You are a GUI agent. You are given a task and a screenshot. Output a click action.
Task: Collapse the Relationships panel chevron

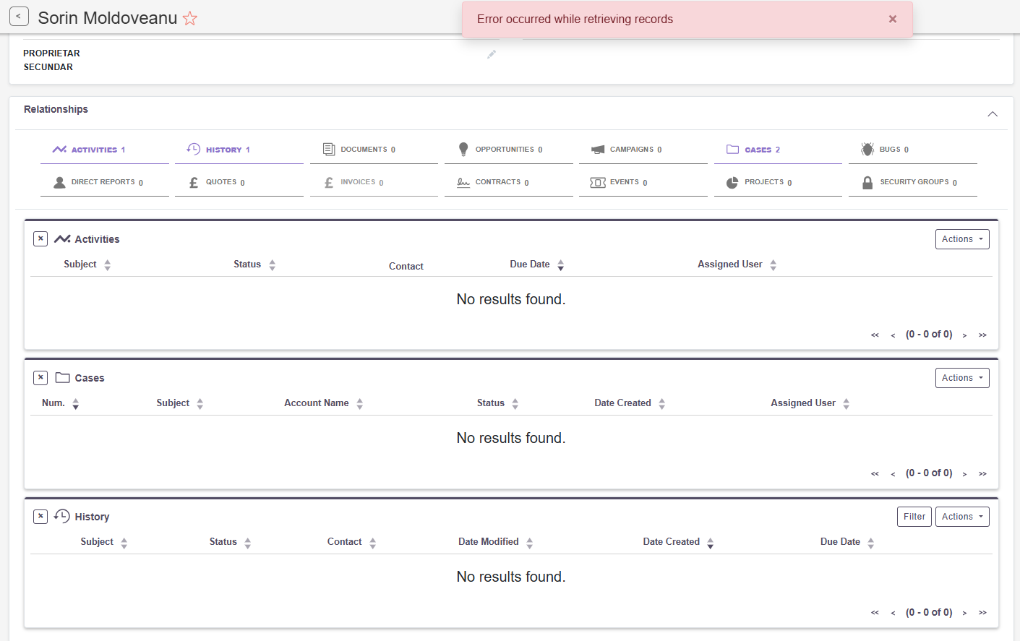pyautogui.click(x=993, y=114)
